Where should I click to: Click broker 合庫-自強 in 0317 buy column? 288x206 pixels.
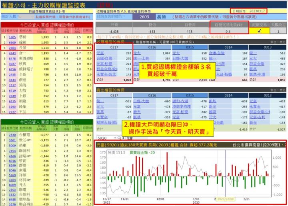104,58
